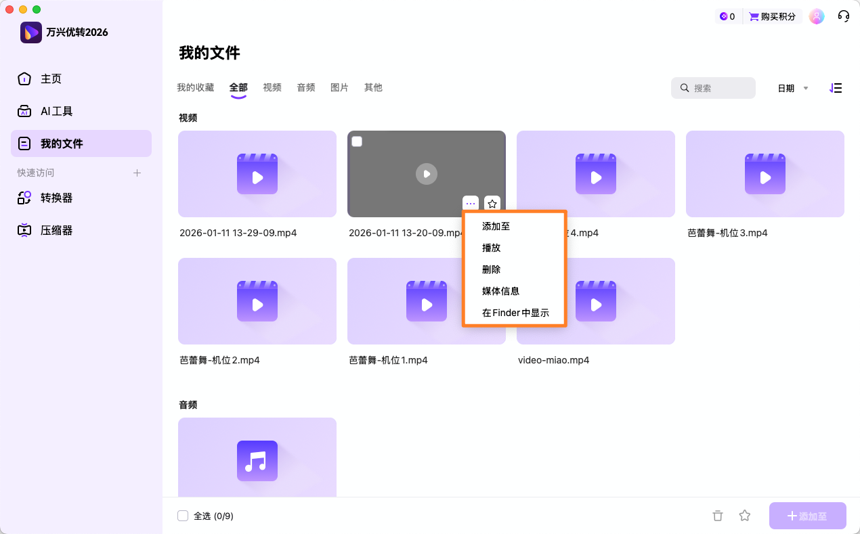Click the sort order icon near 日期

pos(836,88)
